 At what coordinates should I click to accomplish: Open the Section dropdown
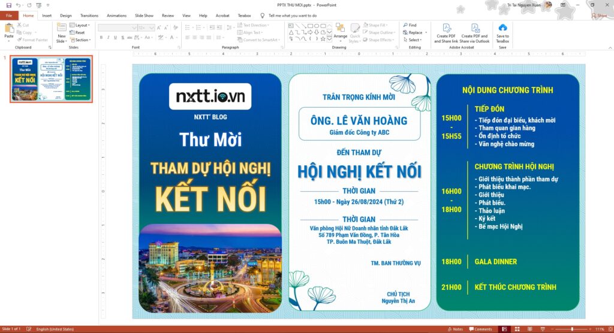(x=80, y=40)
